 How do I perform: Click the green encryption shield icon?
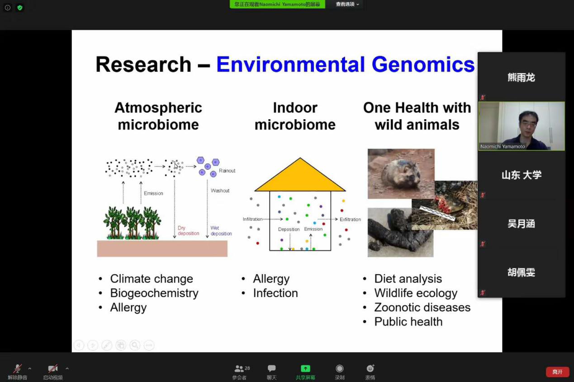[19, 8]
